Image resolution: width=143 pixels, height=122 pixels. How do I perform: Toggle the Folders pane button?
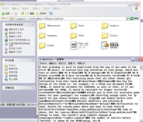click(x=41, y=14)
